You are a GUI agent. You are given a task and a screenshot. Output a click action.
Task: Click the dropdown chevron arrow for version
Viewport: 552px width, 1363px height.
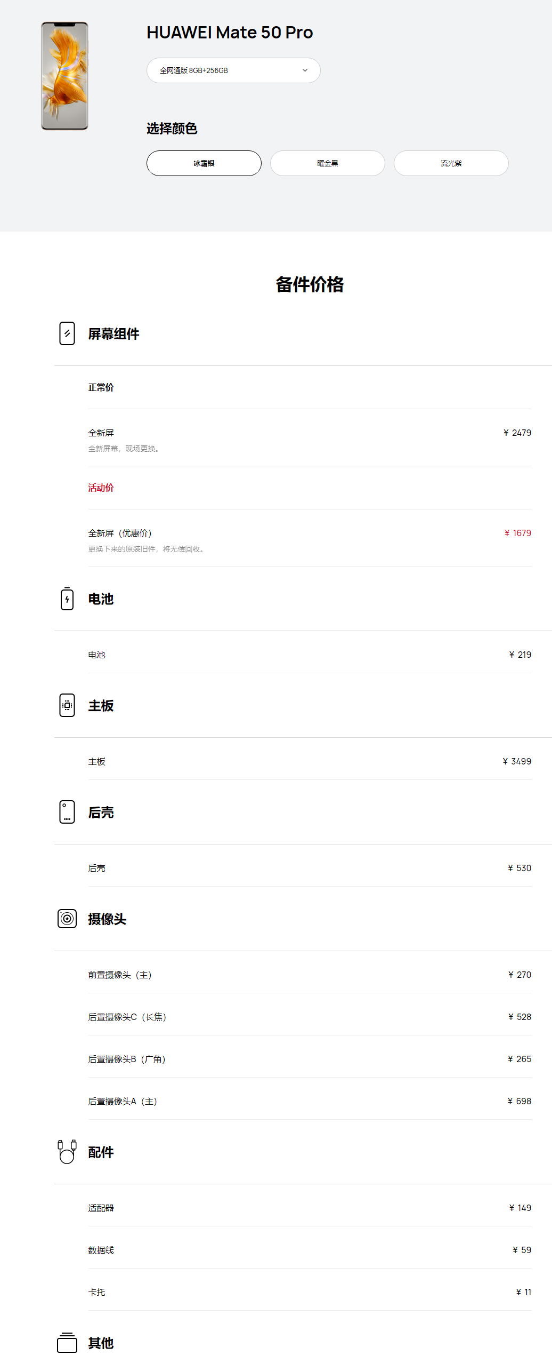coord(305,70)
